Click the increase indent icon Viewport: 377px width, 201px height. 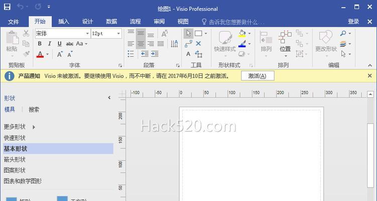point(155,54)
